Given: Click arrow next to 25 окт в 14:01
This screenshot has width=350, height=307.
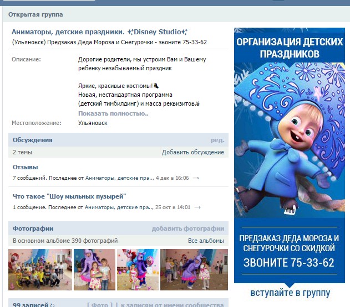Looking at the screenshot, I should click(x=197, y=207).
